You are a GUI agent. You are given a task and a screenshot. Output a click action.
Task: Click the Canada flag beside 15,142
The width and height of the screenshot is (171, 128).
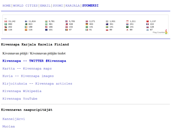(x=6, y=21)
